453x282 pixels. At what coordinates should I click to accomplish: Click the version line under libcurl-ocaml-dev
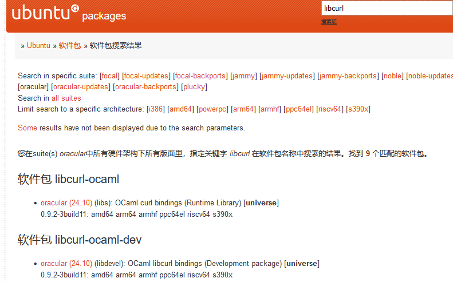[x=137, y=275]
